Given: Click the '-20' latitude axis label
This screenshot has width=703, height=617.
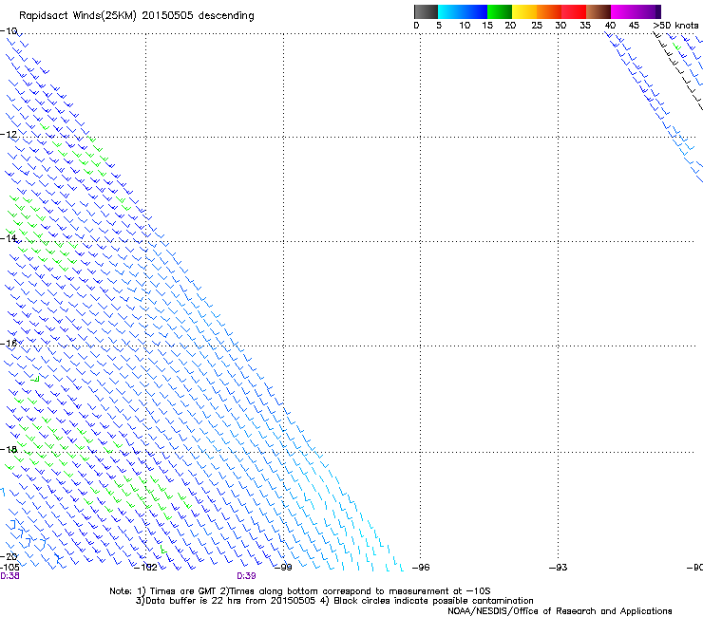Looking at the screenshot, I should pos(9,556).
